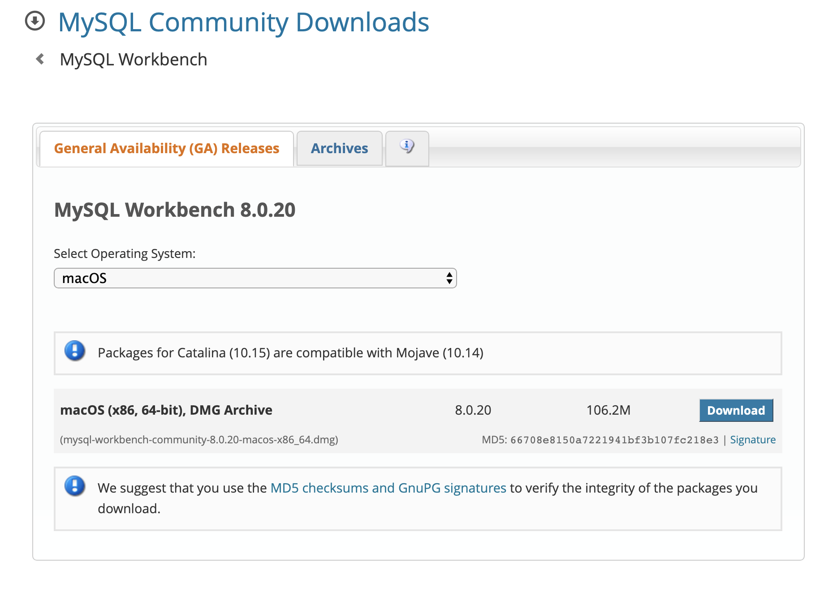
Task: Click the blue alert icon beside checksum suggestion
Action: pyautogui.click(x=75, y=486)
